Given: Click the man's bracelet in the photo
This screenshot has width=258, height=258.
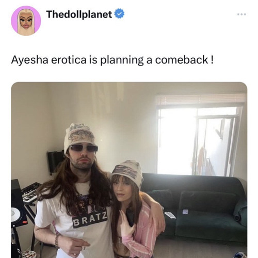Looking at the screenshot, I should [57, 241].
